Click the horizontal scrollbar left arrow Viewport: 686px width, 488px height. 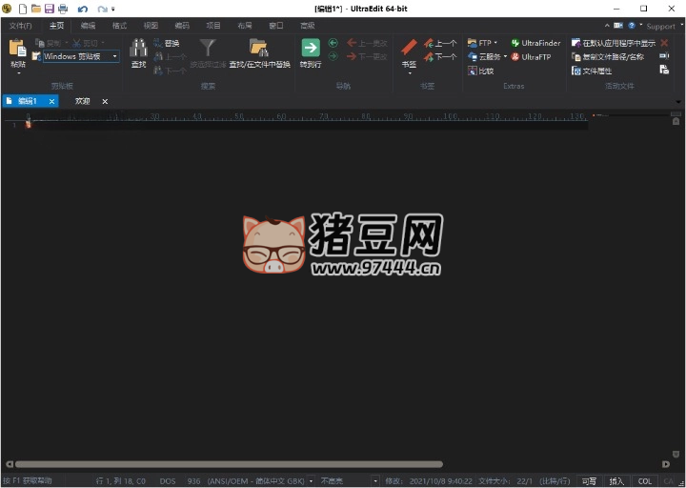tap(10, 464)
